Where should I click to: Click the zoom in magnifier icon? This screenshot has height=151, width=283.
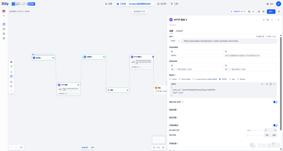(163, 148)
